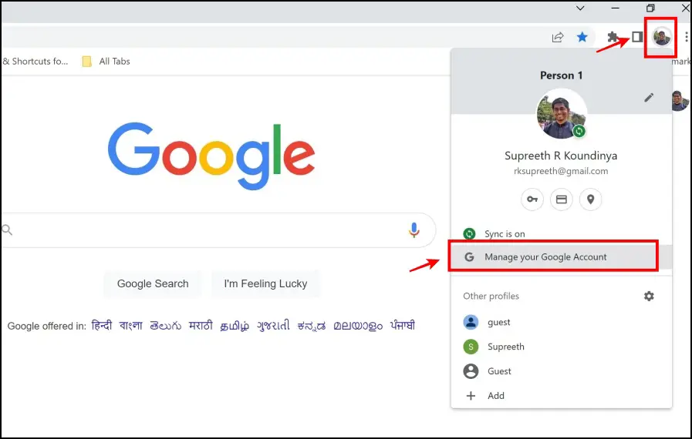Open Chrome three-dot menu
Image resolution: width=692 pixels, height=439 pixels.
(687, 37)
